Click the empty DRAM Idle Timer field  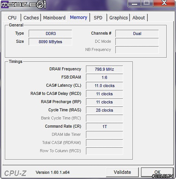click(105, 135)
